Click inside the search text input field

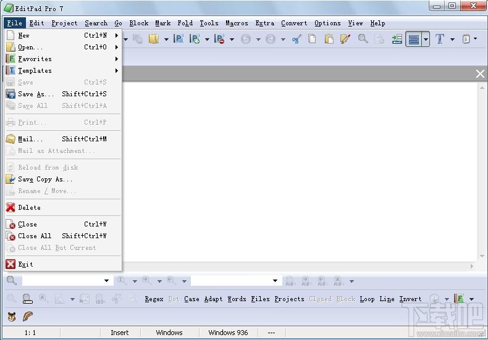pyautogui.click(x=63, y=281)
